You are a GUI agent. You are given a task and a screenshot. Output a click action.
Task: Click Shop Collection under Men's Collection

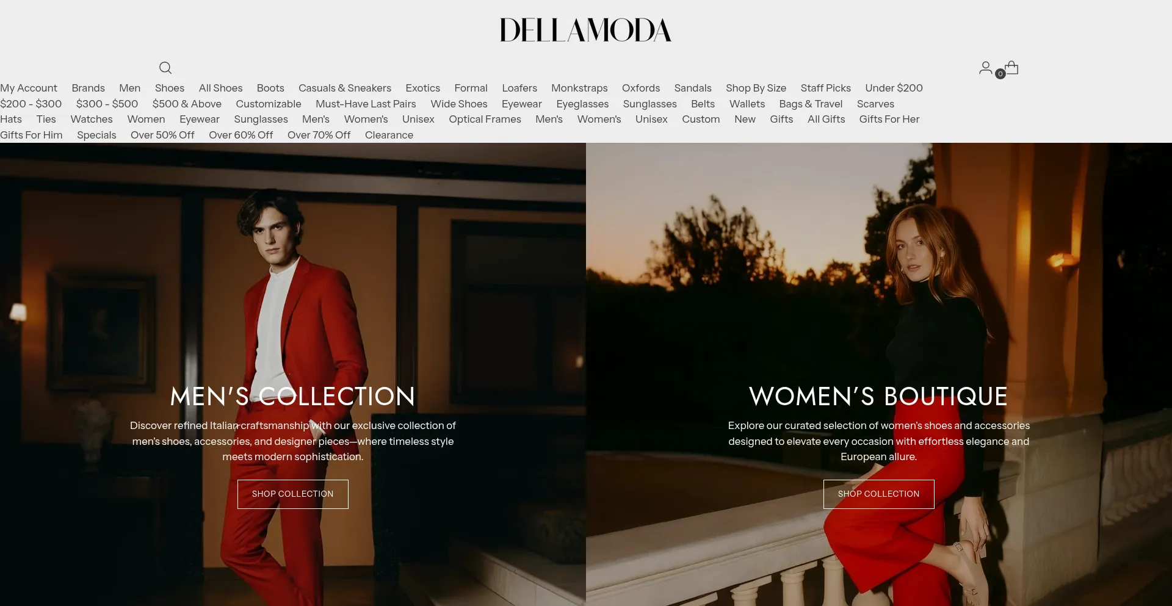point(293,494)
